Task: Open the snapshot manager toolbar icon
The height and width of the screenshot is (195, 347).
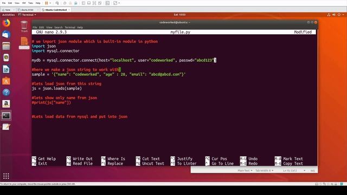Action: [76, 3]
